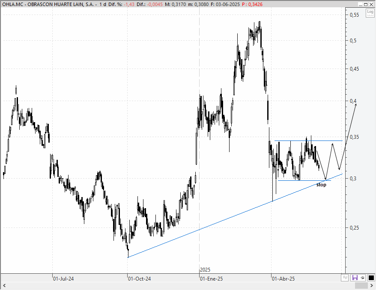
Task: Click the 2025 year marker label
Action: [205, 270]
